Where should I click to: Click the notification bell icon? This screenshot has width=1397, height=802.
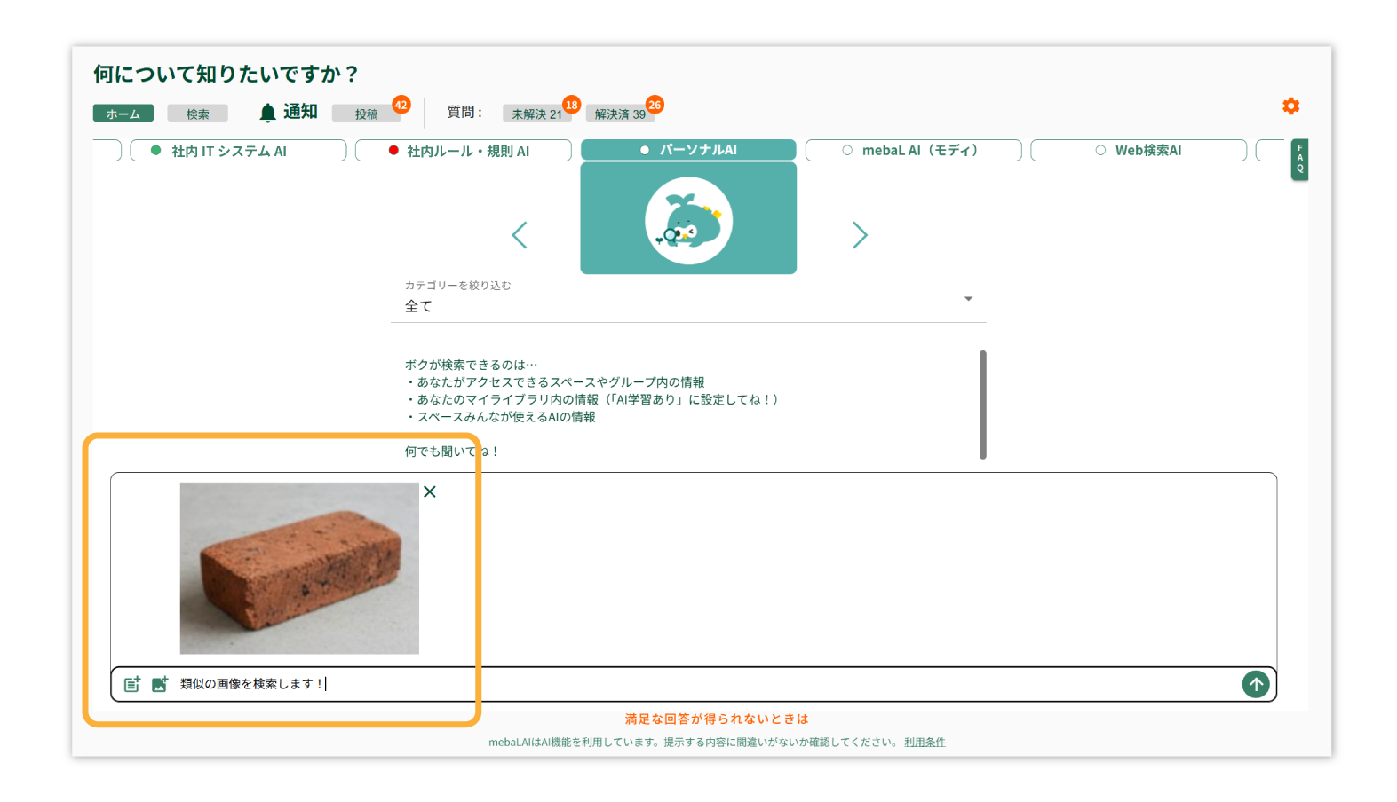coord(267,113)
